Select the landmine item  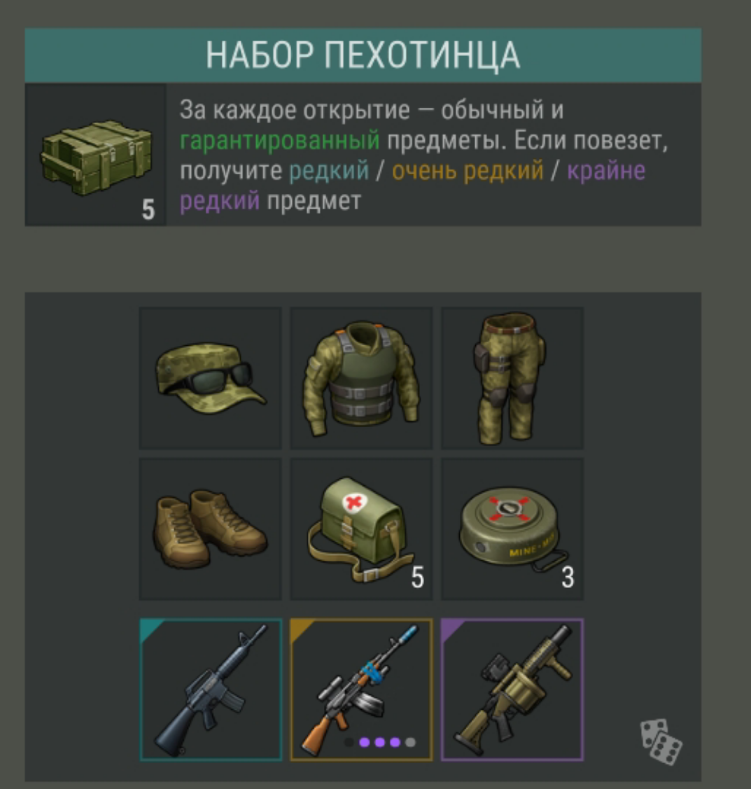point(512,529)
